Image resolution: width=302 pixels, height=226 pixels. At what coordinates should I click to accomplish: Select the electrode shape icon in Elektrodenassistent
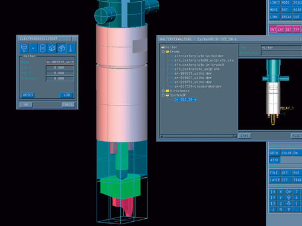pyautogui.click(x=62, y=48)
